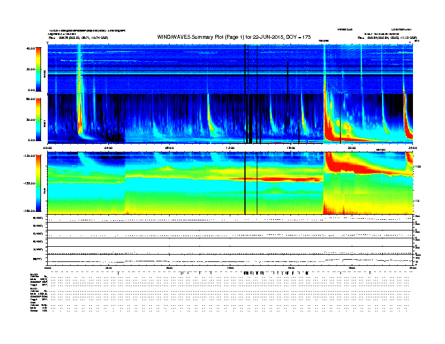Click 20:00 tick label below RAD1 spectrogram
Image resolution: width=445 pixels, height=344 pixels.
[x=352, y=148]
